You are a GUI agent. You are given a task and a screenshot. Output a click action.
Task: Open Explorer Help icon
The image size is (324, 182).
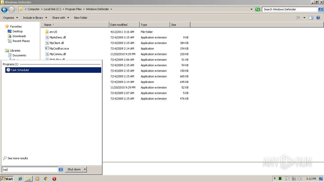coord(318,18)
